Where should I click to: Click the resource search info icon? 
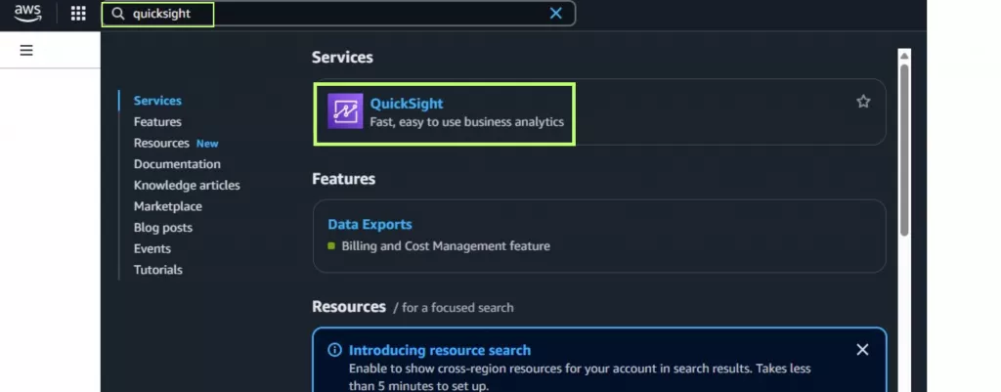pyautogui.click(x=334, y=350)
